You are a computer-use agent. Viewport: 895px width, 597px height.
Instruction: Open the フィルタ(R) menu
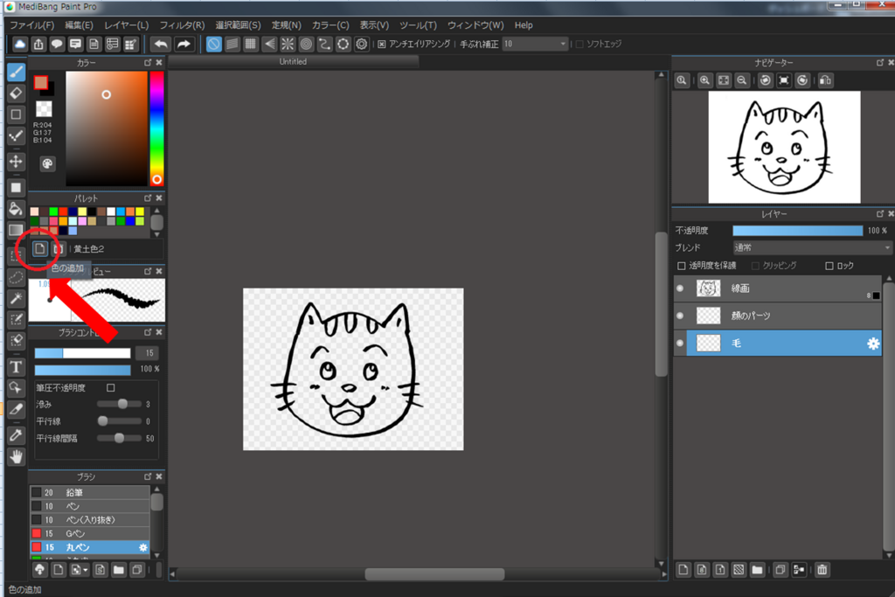click(182, 25)
